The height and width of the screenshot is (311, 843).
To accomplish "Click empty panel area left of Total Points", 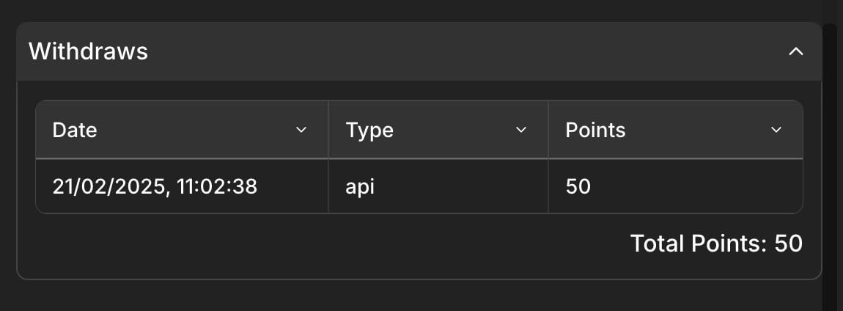I will tap(323, 244).
